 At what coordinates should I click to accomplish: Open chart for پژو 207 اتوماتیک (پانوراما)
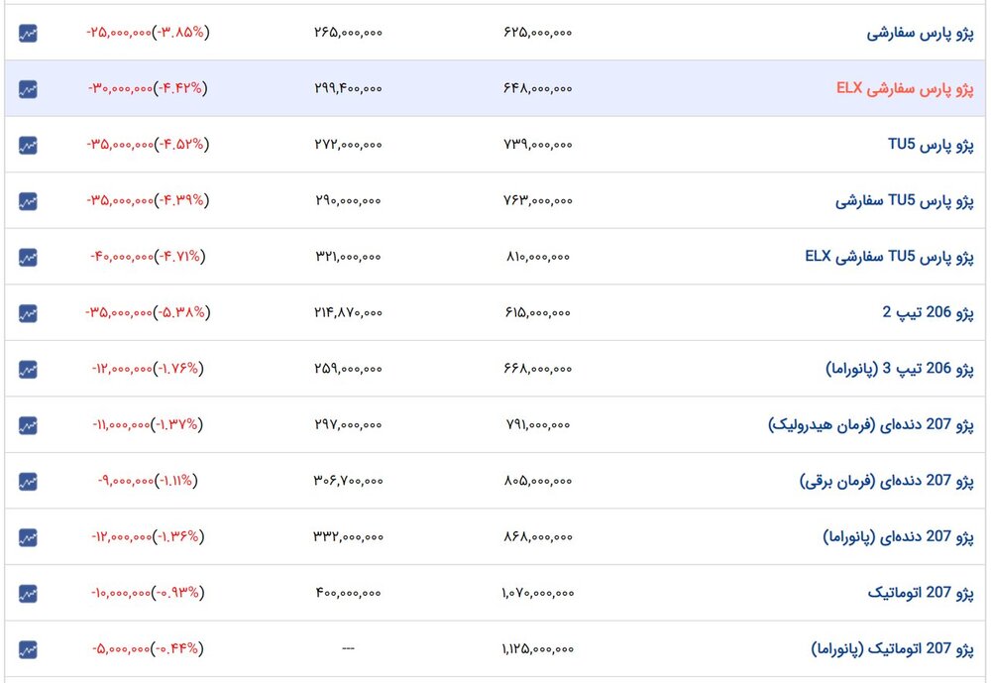[x=28, y=650]
